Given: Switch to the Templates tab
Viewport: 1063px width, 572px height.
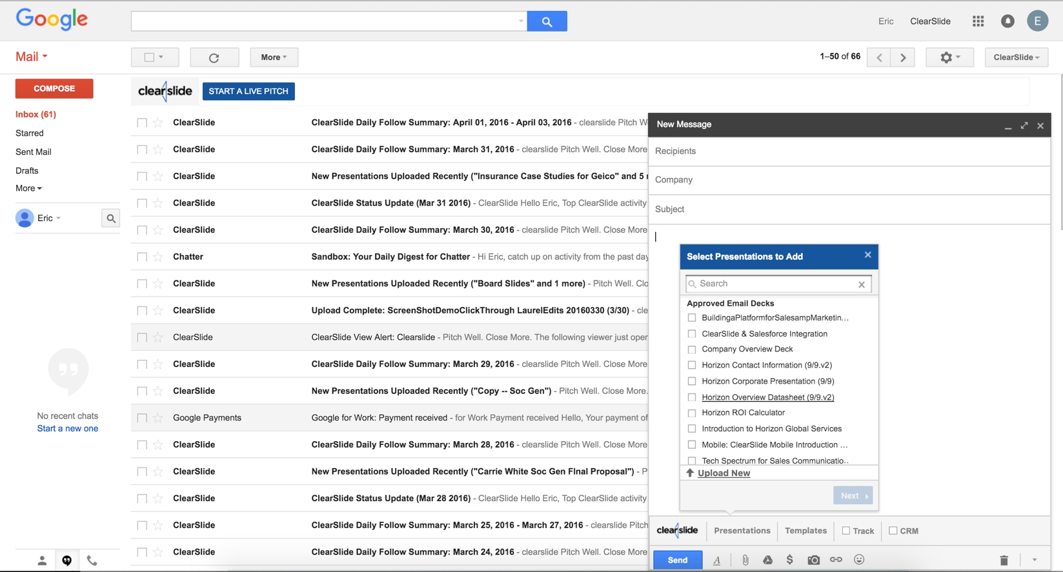Looking at the screenshot, I should (x=805, y=531).
